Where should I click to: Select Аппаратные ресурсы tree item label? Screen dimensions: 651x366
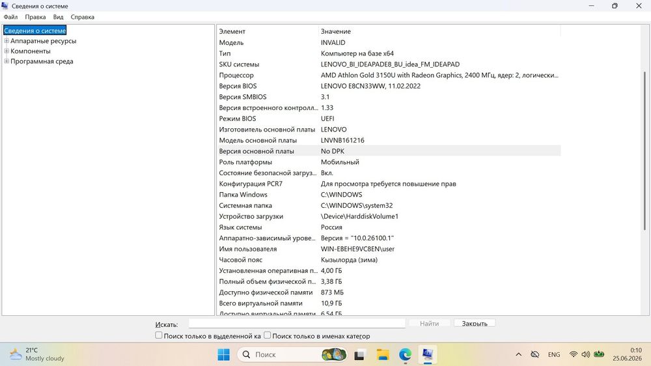[43, 41]
